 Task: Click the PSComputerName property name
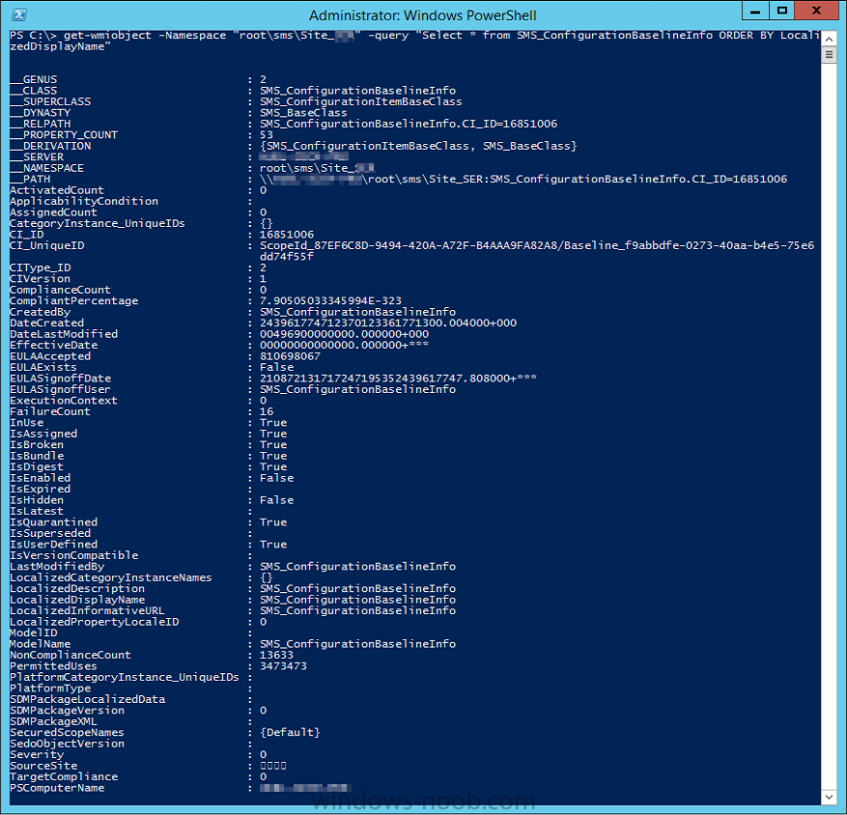[57, 788]
